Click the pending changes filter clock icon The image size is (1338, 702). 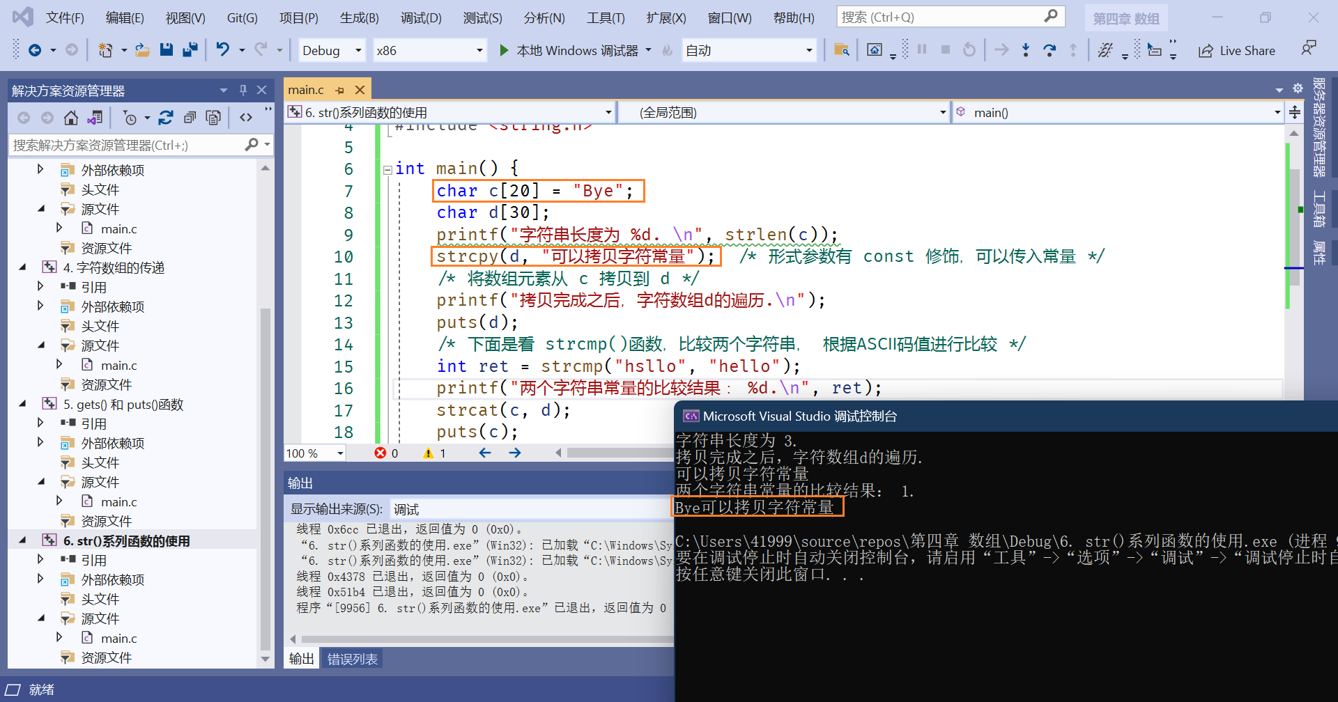coord(130,118)
